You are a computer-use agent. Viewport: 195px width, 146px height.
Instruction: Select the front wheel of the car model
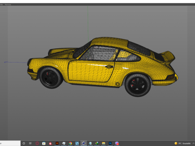pos(51,78)
